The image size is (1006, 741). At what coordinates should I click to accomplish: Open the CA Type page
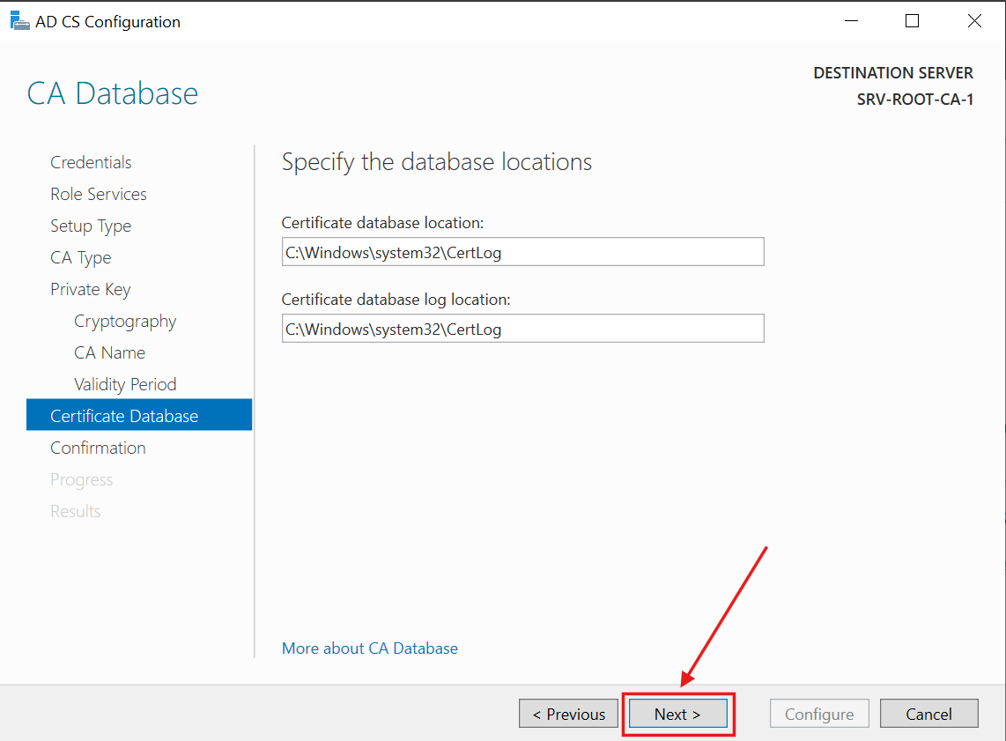(80, 257)
